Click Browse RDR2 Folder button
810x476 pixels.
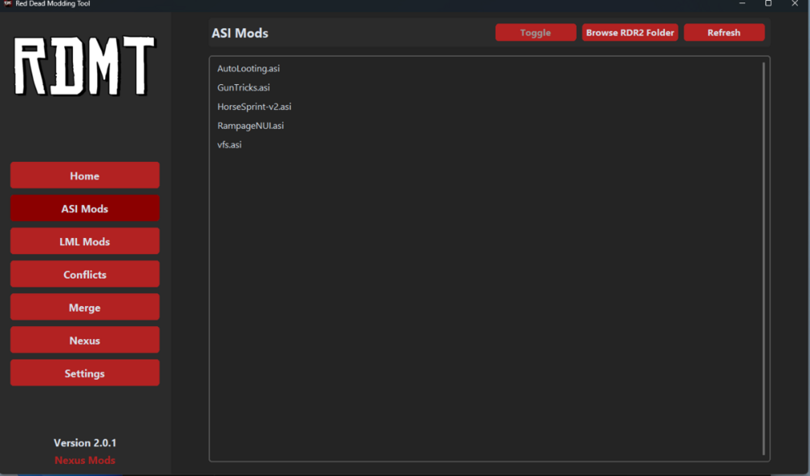tap(629, 32)
